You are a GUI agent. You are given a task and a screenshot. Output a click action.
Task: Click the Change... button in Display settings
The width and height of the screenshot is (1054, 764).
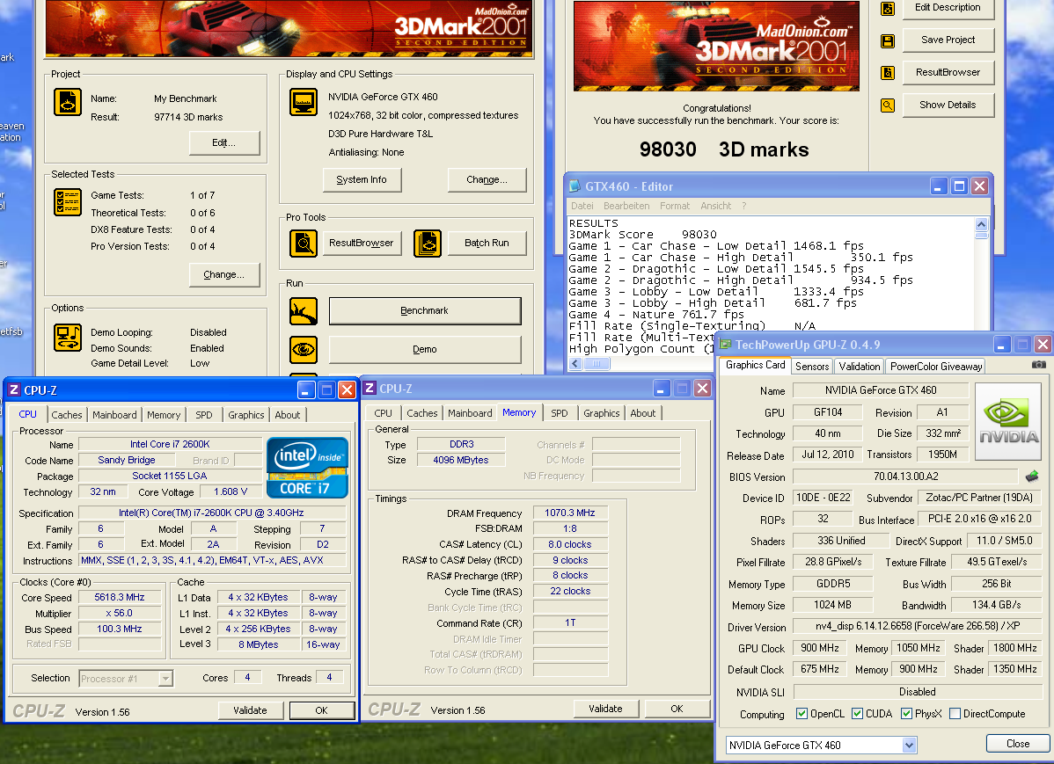[487, 180]
